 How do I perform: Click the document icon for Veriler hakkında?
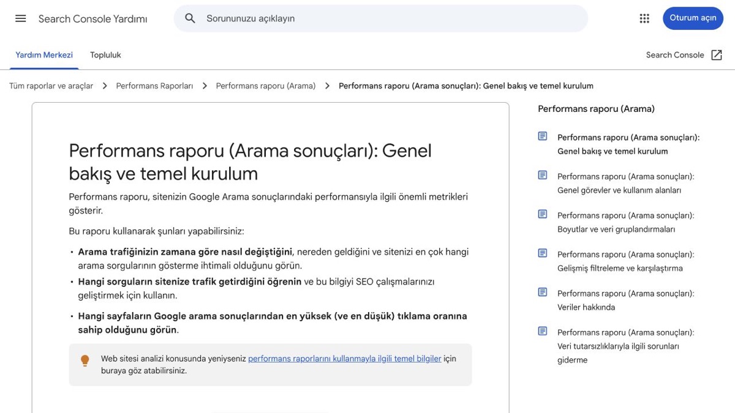click(543, 292)
